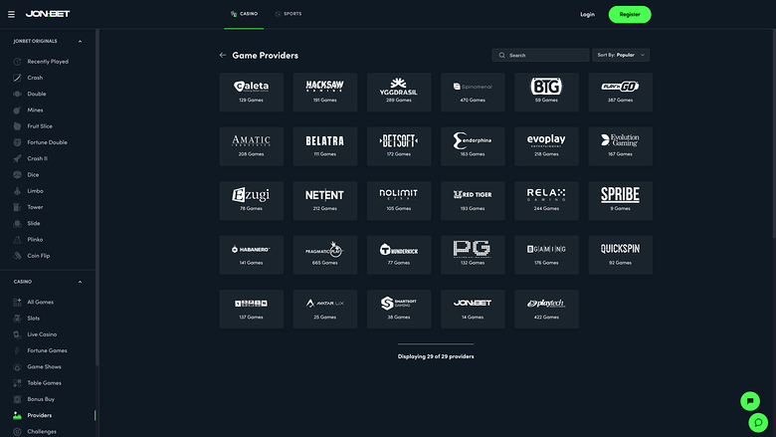776x437 pixels.
Task: Open Recently Played icon in sidebar
Action: tap(17, 62)
